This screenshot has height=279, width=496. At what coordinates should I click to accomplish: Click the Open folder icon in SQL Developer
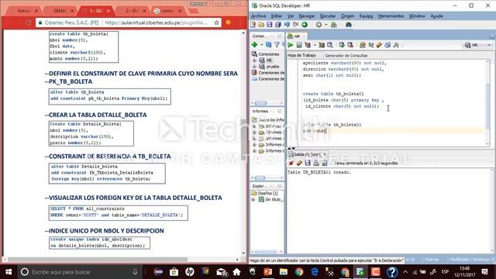pos(261,25)
